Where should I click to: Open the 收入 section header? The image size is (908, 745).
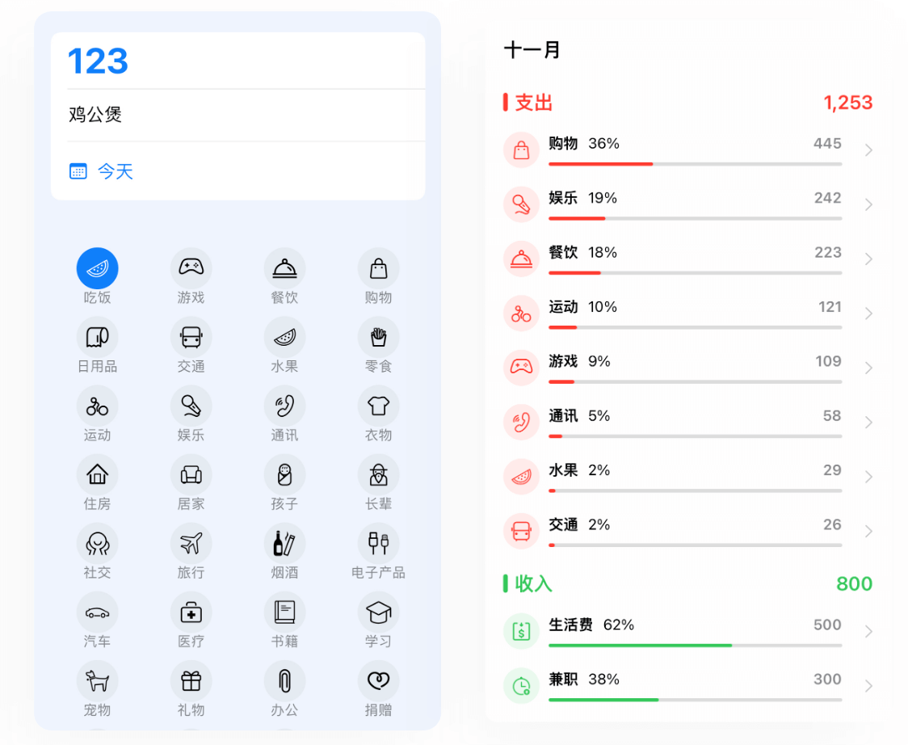(x=534, y=583)
